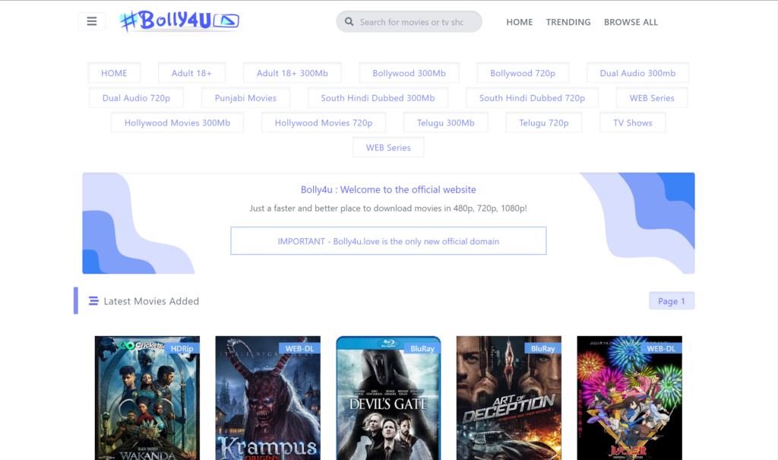This screenshot has width=778, height=460.
Task: Click the Page 1 button
Action: [671, 301]
